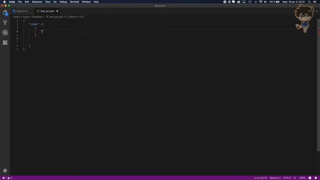Click the closing bracket on line 8

pyautogui.click(x=29, y=45)
